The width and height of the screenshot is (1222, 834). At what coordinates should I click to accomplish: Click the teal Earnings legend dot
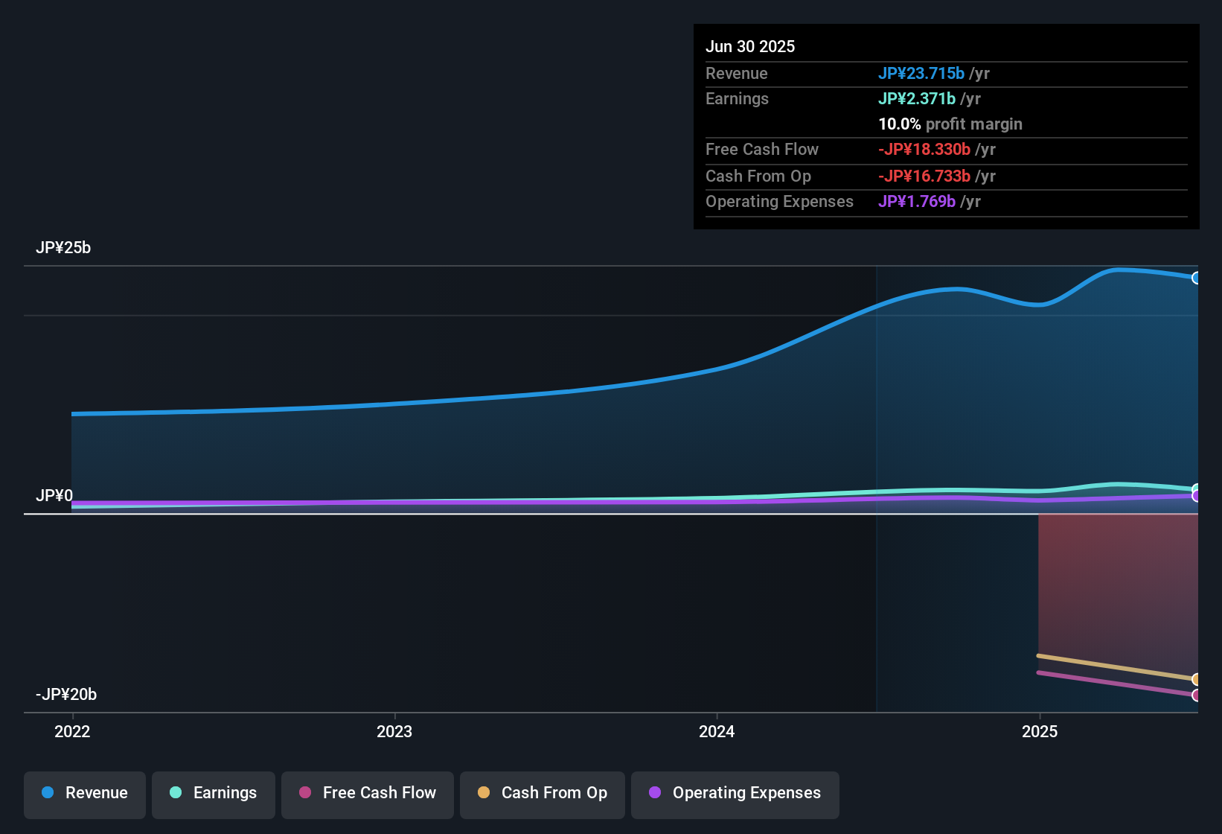tap(176, 793)
